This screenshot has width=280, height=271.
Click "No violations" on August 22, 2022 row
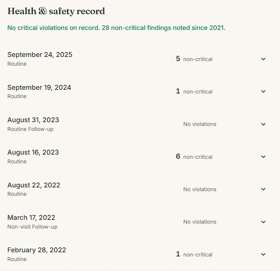(x=200, y=189)
